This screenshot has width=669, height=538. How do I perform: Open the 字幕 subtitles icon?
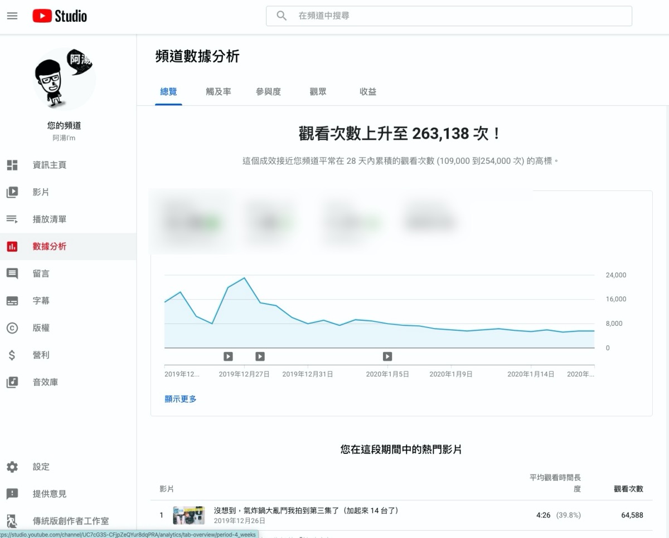tap(12, 301)
